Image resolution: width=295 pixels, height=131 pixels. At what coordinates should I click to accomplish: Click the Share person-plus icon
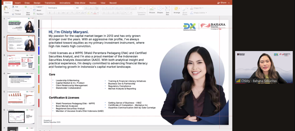(219, 3)
